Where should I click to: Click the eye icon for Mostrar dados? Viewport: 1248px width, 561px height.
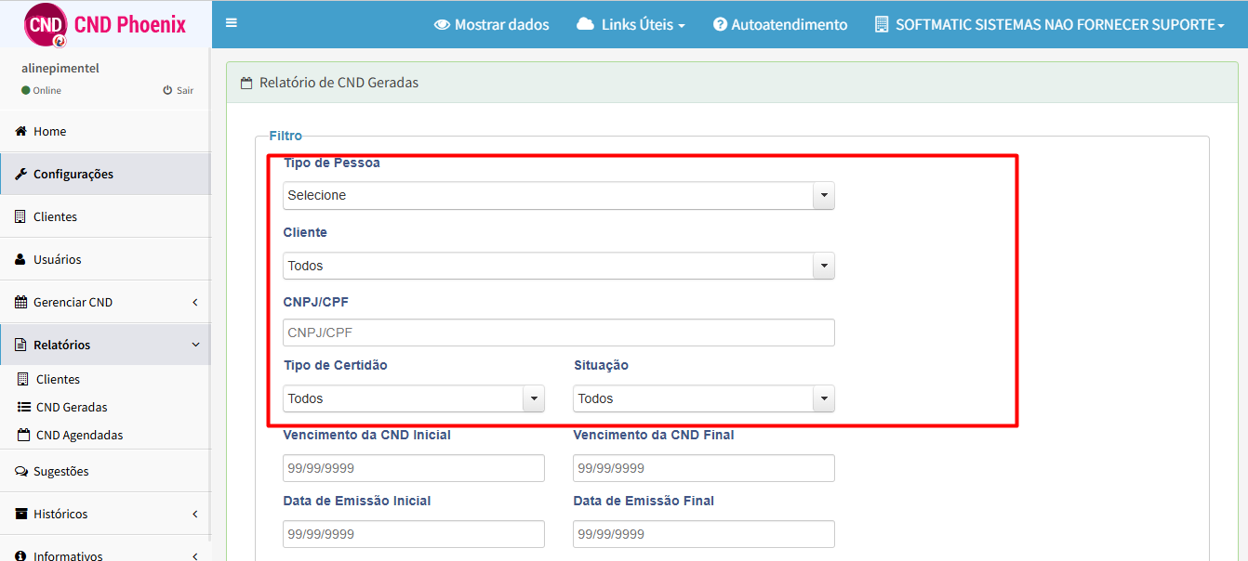click(442, 25)
